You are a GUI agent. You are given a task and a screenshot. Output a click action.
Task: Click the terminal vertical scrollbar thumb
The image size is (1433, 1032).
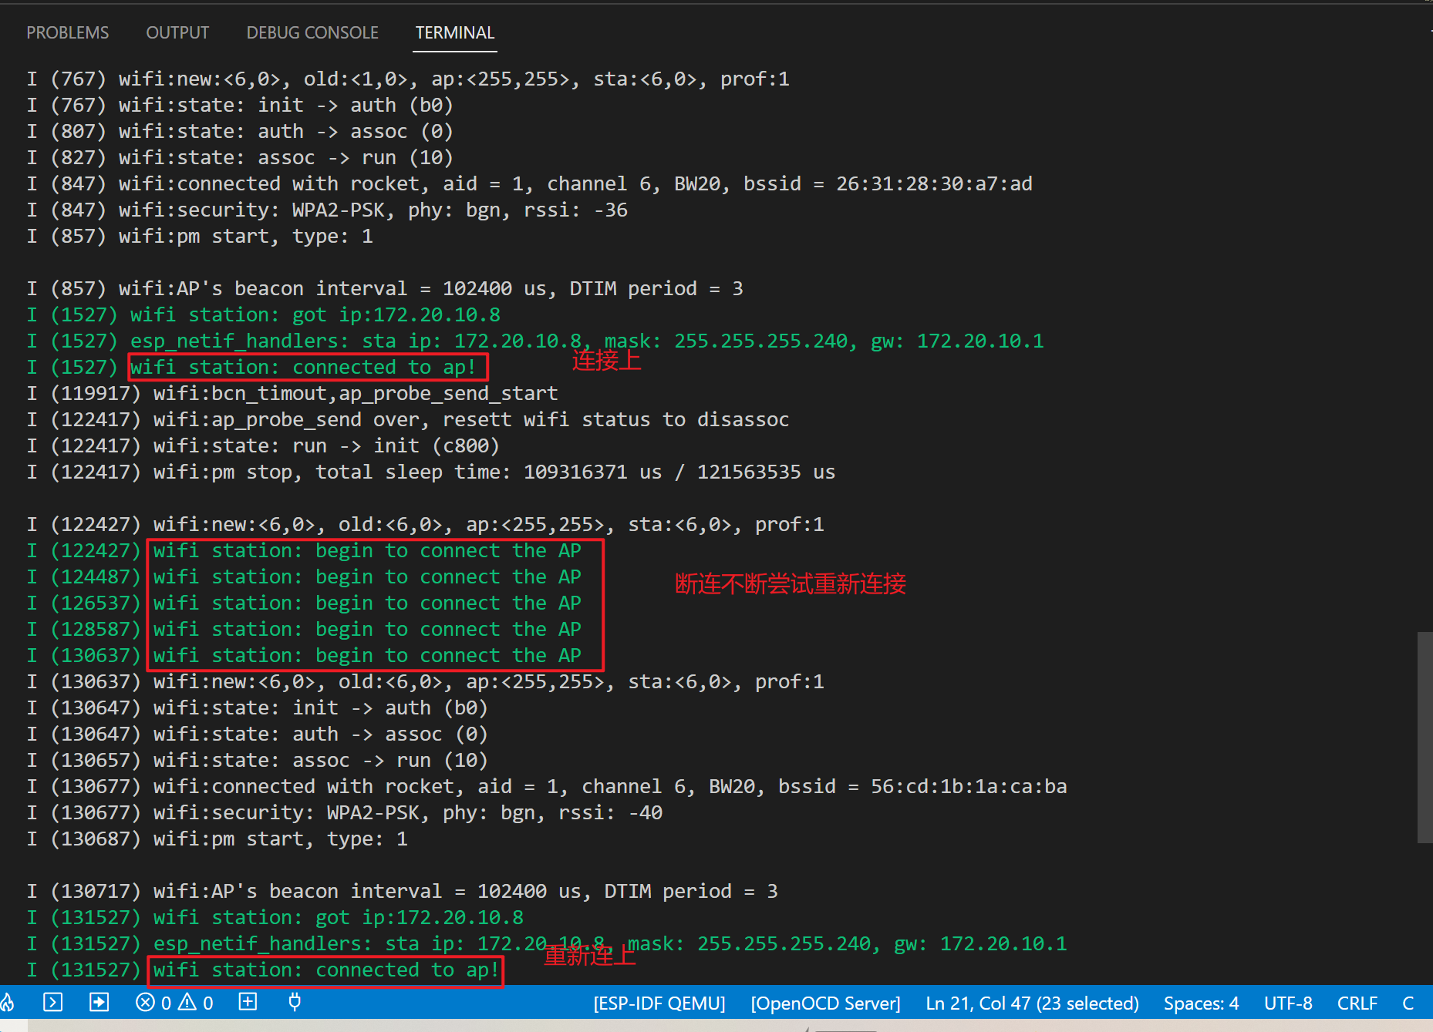[1425, 738]
